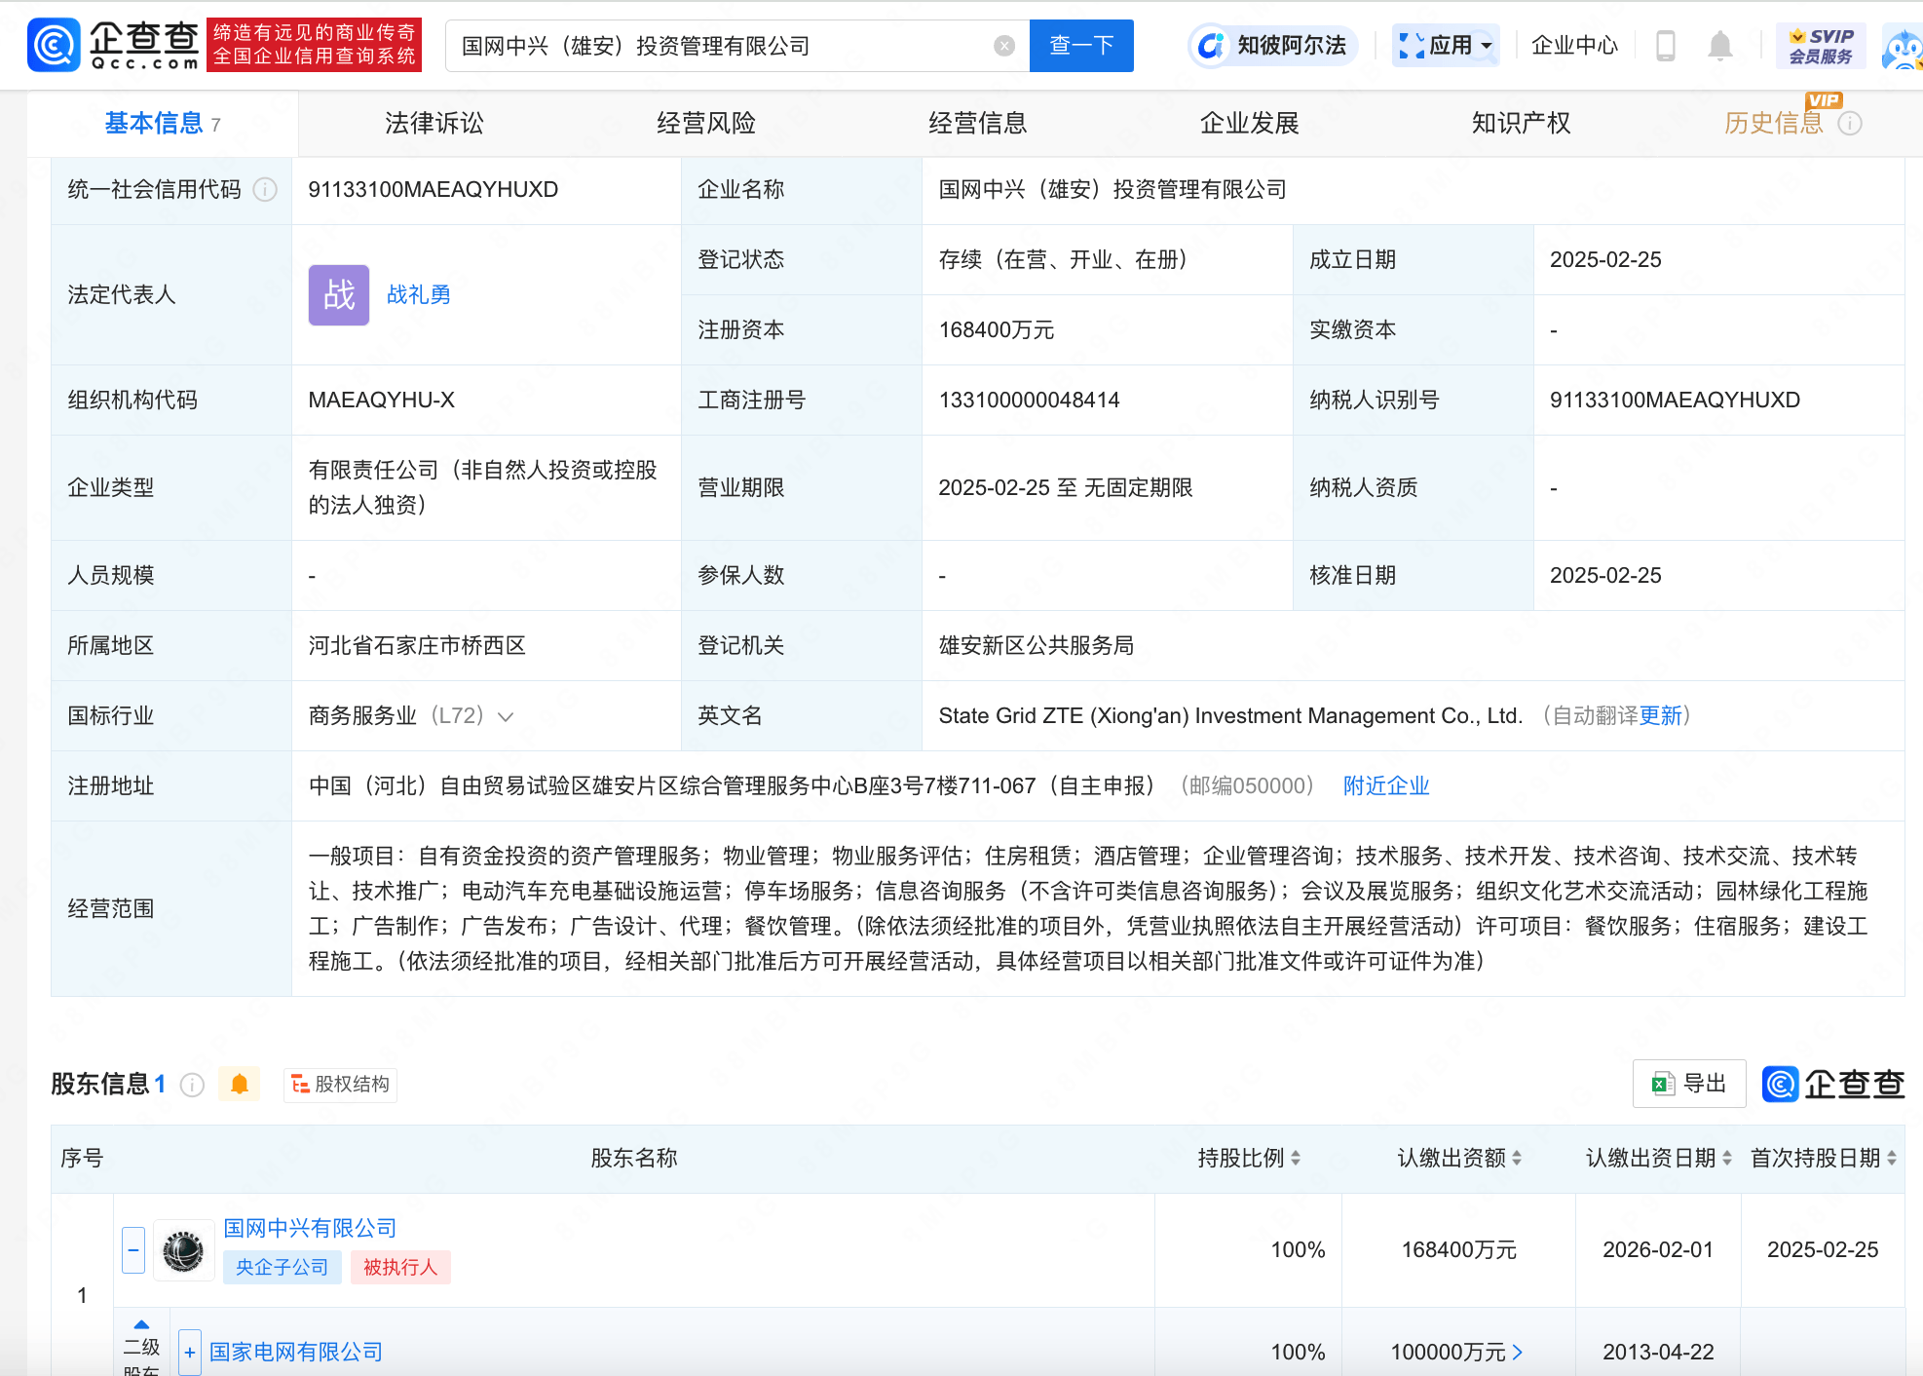Open SVIP 会员服务
The height and width of the screenshot is (1376, 1923).
(1821, 46)
